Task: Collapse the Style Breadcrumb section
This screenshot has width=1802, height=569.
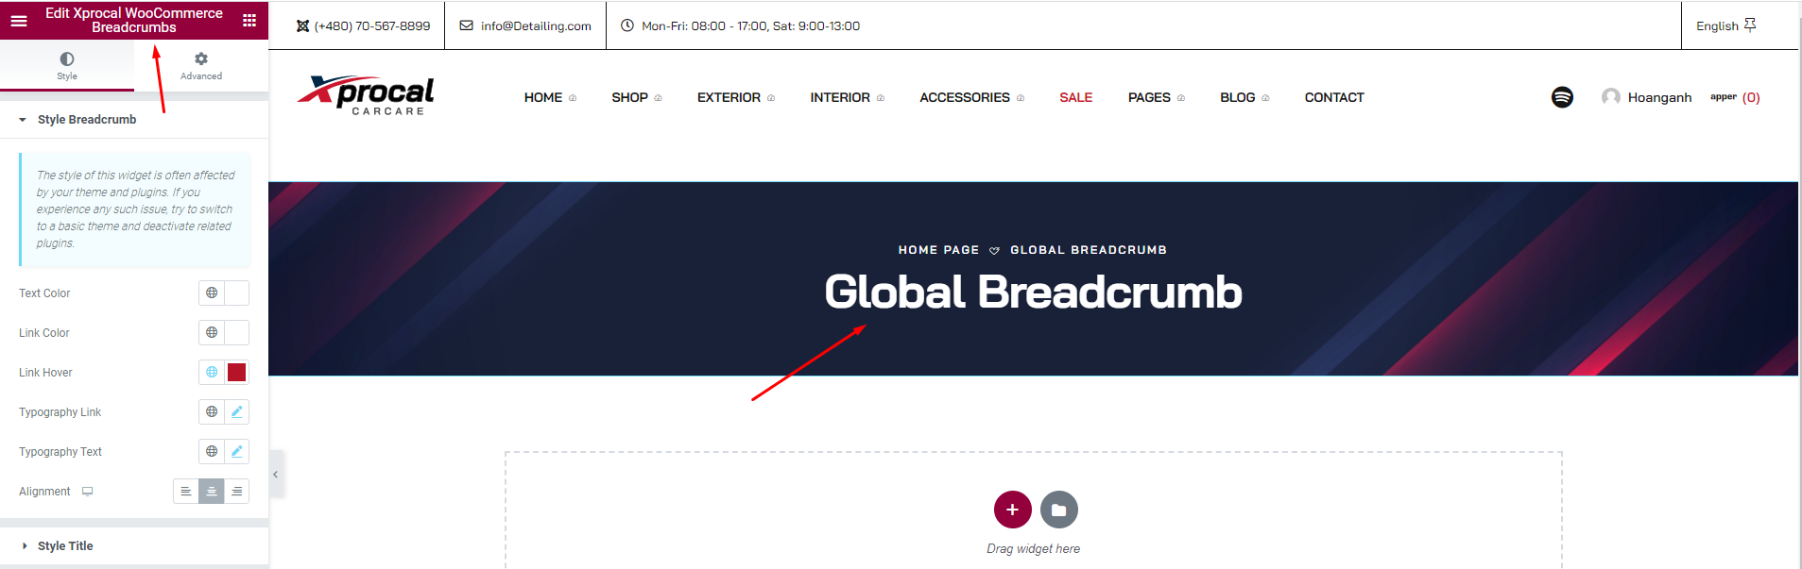Action: point(86,120)
